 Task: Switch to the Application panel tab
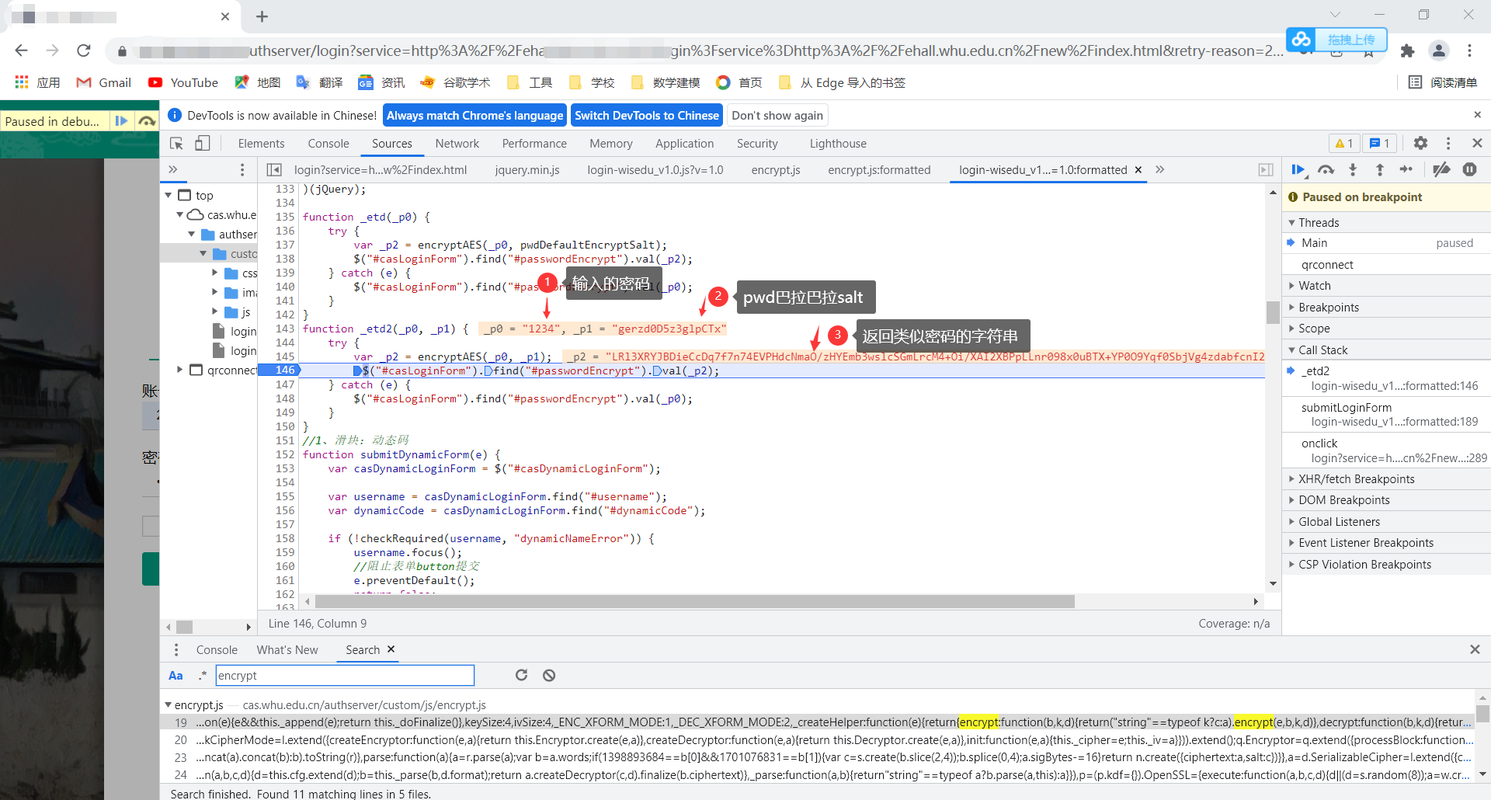point(684,143)
